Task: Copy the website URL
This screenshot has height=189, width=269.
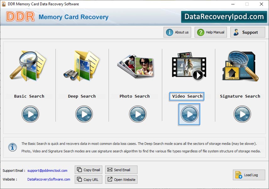Action: tap(89, 179)
